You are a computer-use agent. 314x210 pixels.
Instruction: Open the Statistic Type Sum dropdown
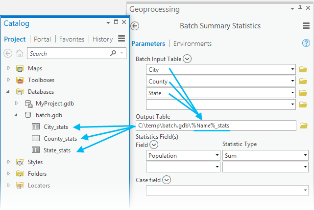pyautogui.click(x=305, y=155)
